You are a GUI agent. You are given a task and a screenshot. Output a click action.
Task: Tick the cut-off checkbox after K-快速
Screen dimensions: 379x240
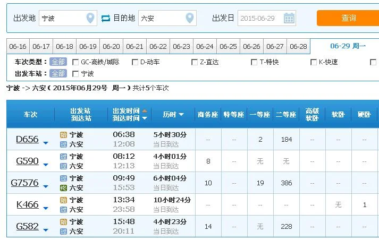373,62
